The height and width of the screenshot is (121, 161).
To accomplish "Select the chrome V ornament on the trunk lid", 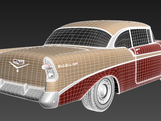I will (18, 66).
